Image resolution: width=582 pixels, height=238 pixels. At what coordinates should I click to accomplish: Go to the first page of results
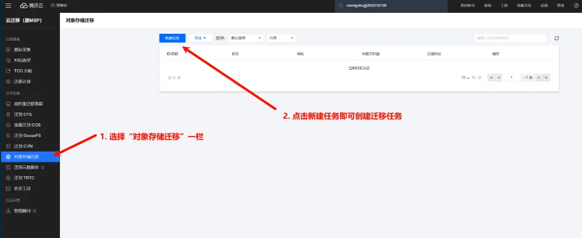pyautogui.click(x=491, y=77)
